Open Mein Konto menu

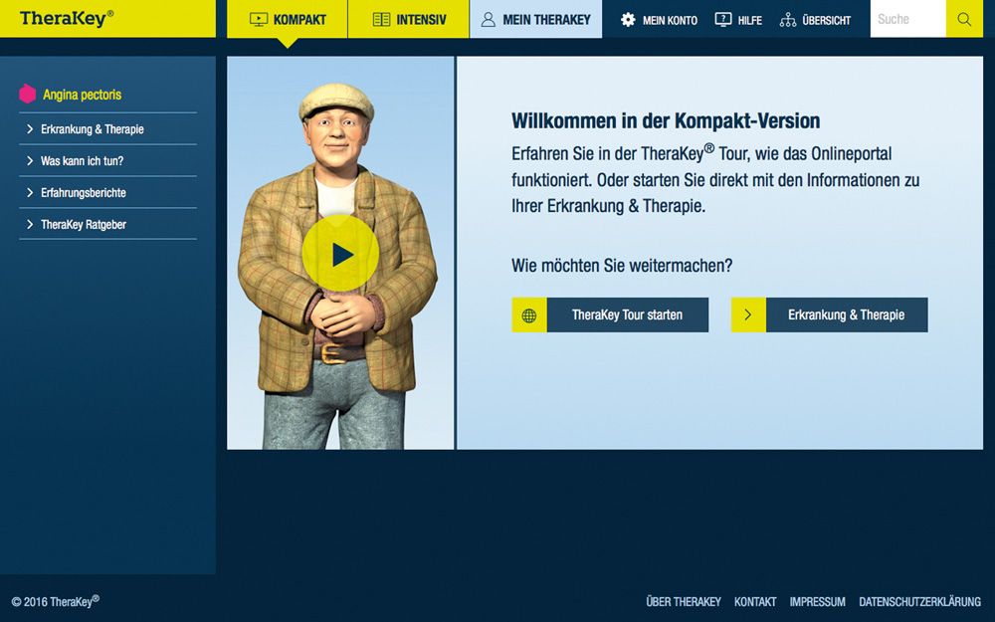click(659, 20)
